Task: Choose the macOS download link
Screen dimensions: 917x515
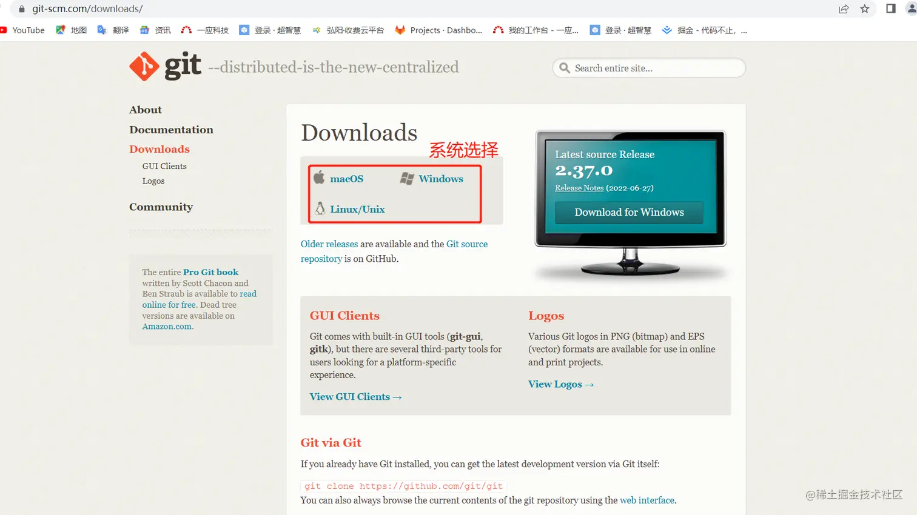Action: pos(347,179)
